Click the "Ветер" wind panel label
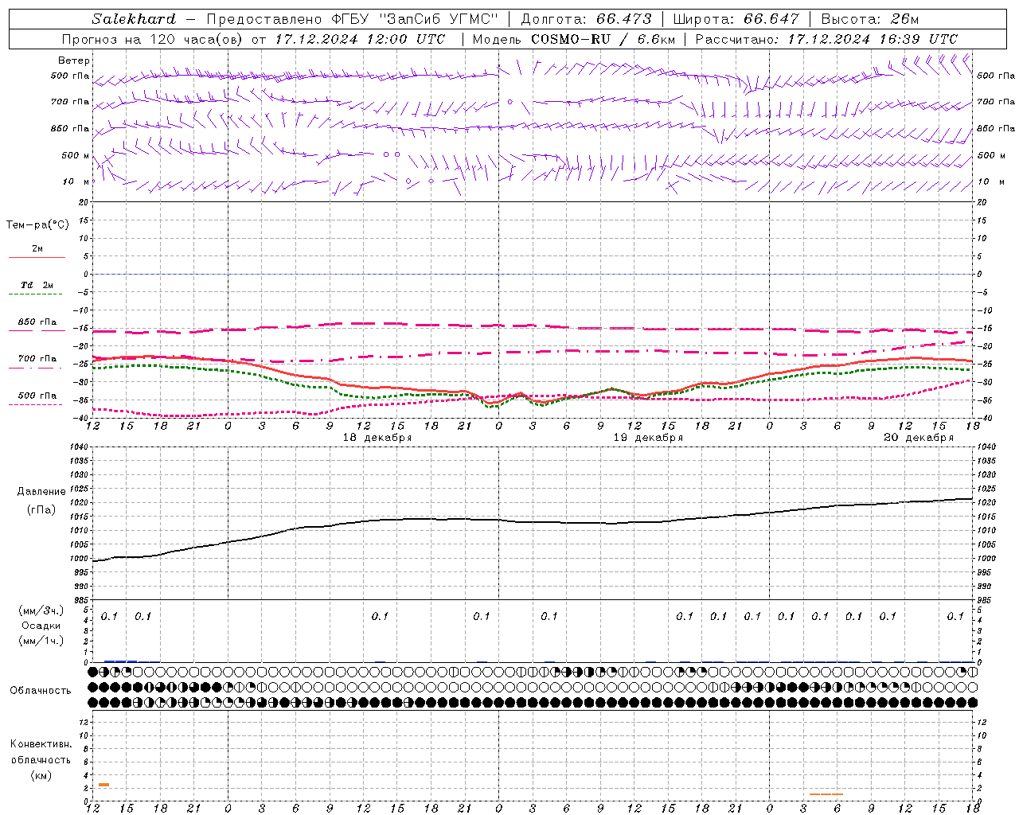The image size is (1019, 815). (74, 60)
